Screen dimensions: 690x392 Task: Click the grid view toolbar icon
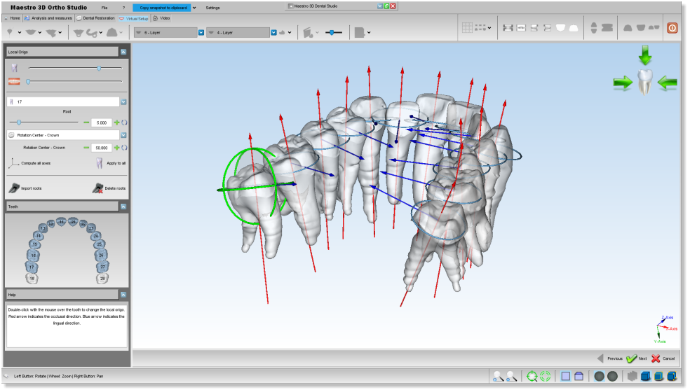[467, 28]
